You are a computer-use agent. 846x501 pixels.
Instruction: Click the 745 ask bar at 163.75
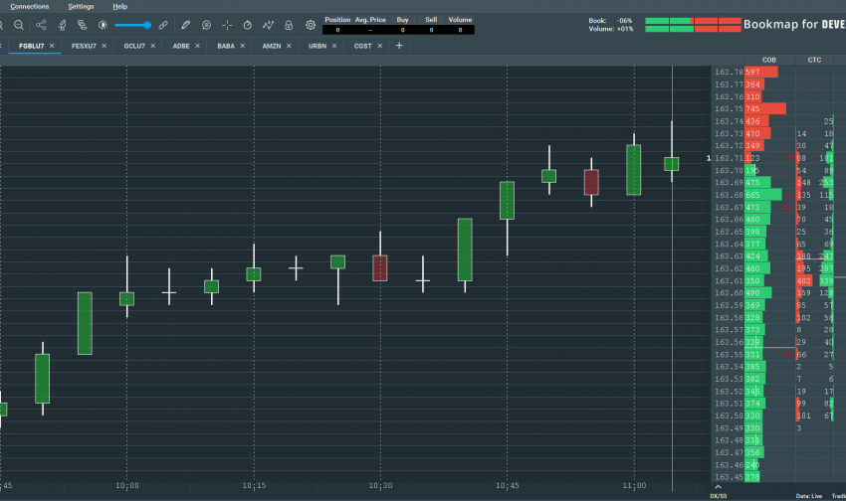(x=765, y=108)
